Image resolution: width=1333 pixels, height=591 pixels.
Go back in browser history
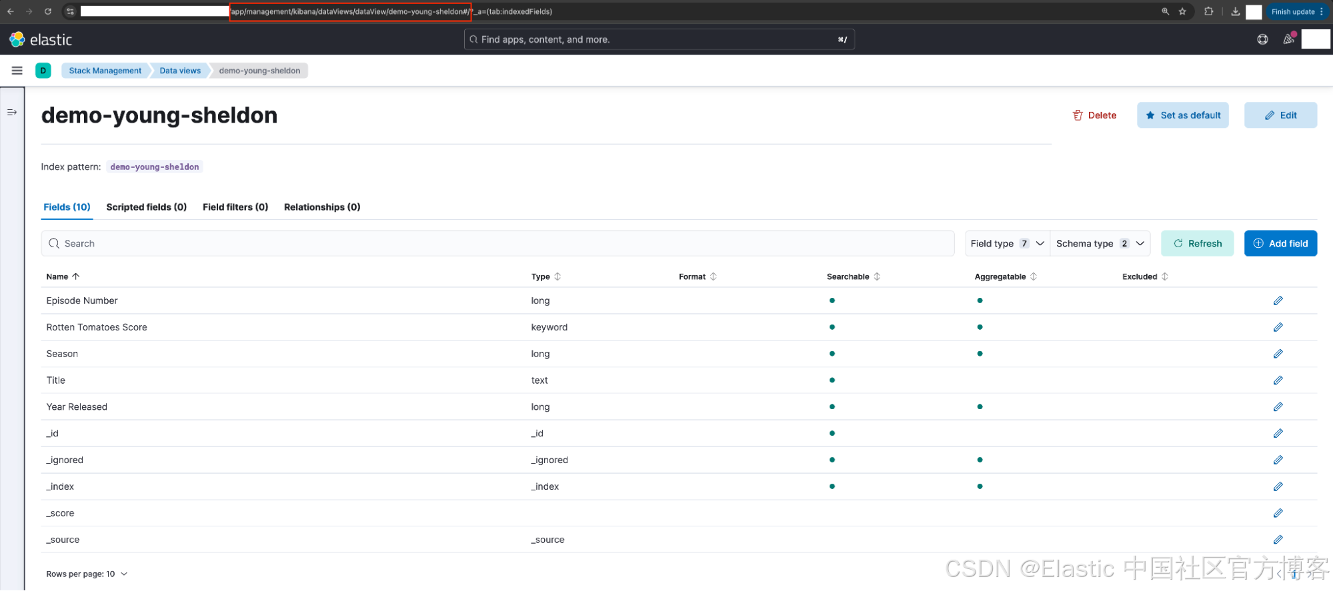tap(11, 11)
